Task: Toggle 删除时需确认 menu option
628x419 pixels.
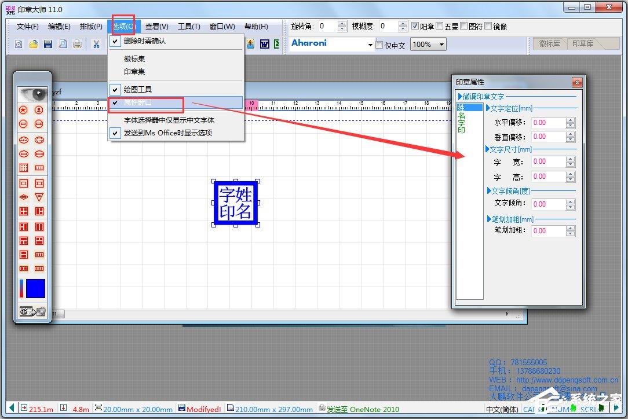Action: [x=176, y=41]
